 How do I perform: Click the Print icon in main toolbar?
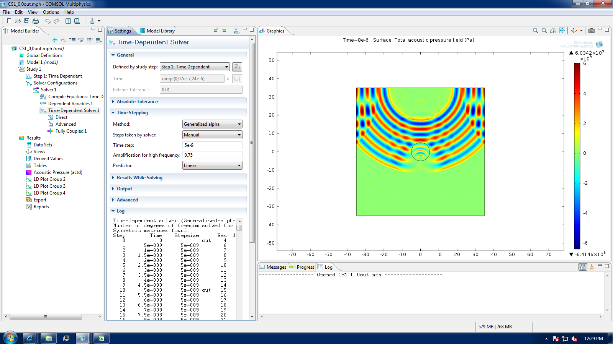tap(36, 21)
